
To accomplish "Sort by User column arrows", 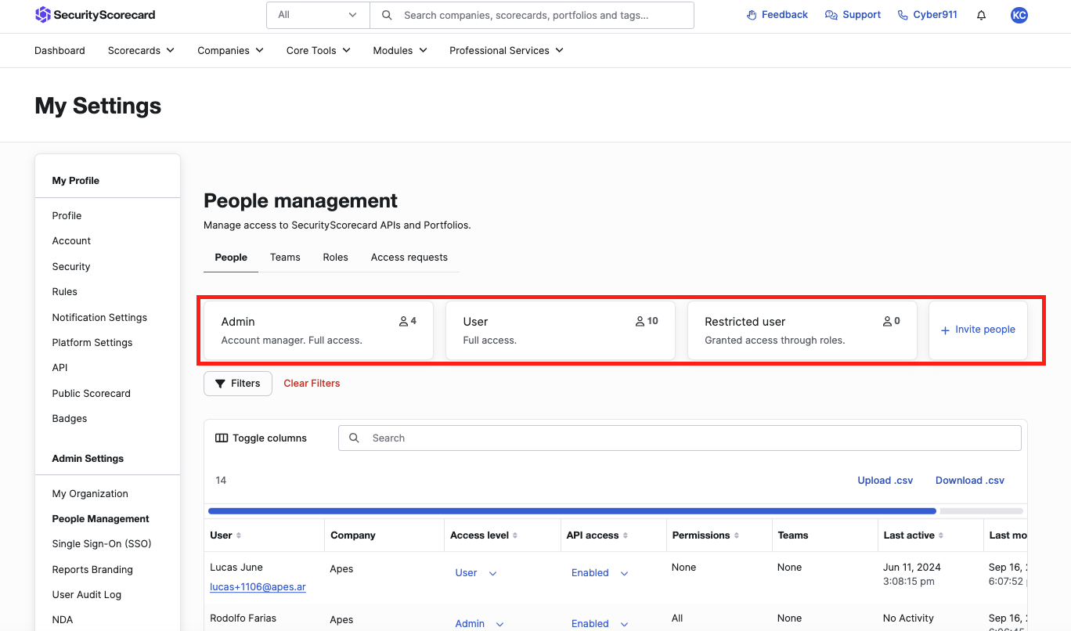I will tap(239, 535).
